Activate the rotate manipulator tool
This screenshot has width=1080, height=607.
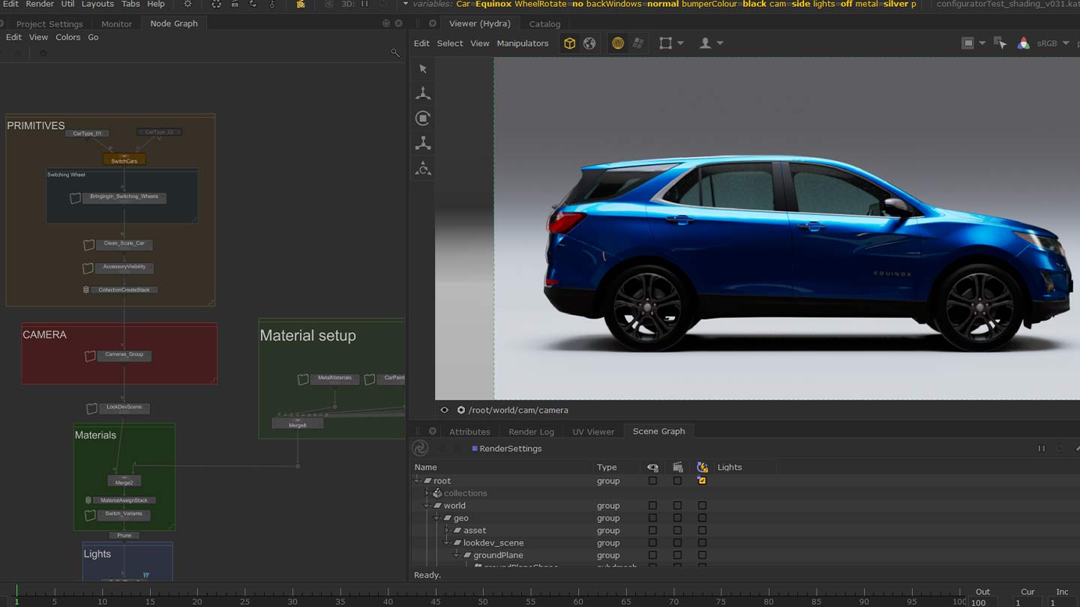[x=423, y=118]
